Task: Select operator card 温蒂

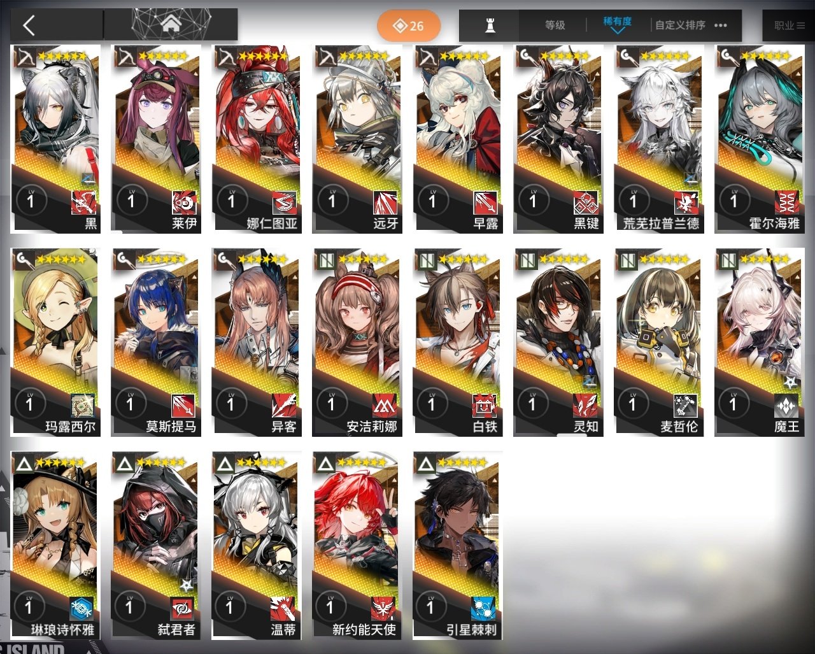Action: pyautogui.click(x=256, y=545)
